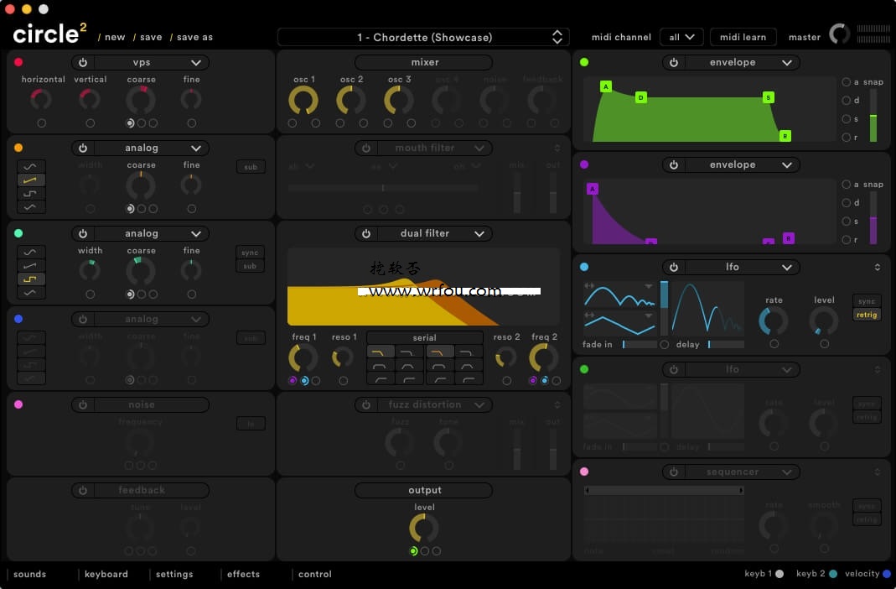
Task: Click the mixer osc 2 knob
Action: point(351,101)
